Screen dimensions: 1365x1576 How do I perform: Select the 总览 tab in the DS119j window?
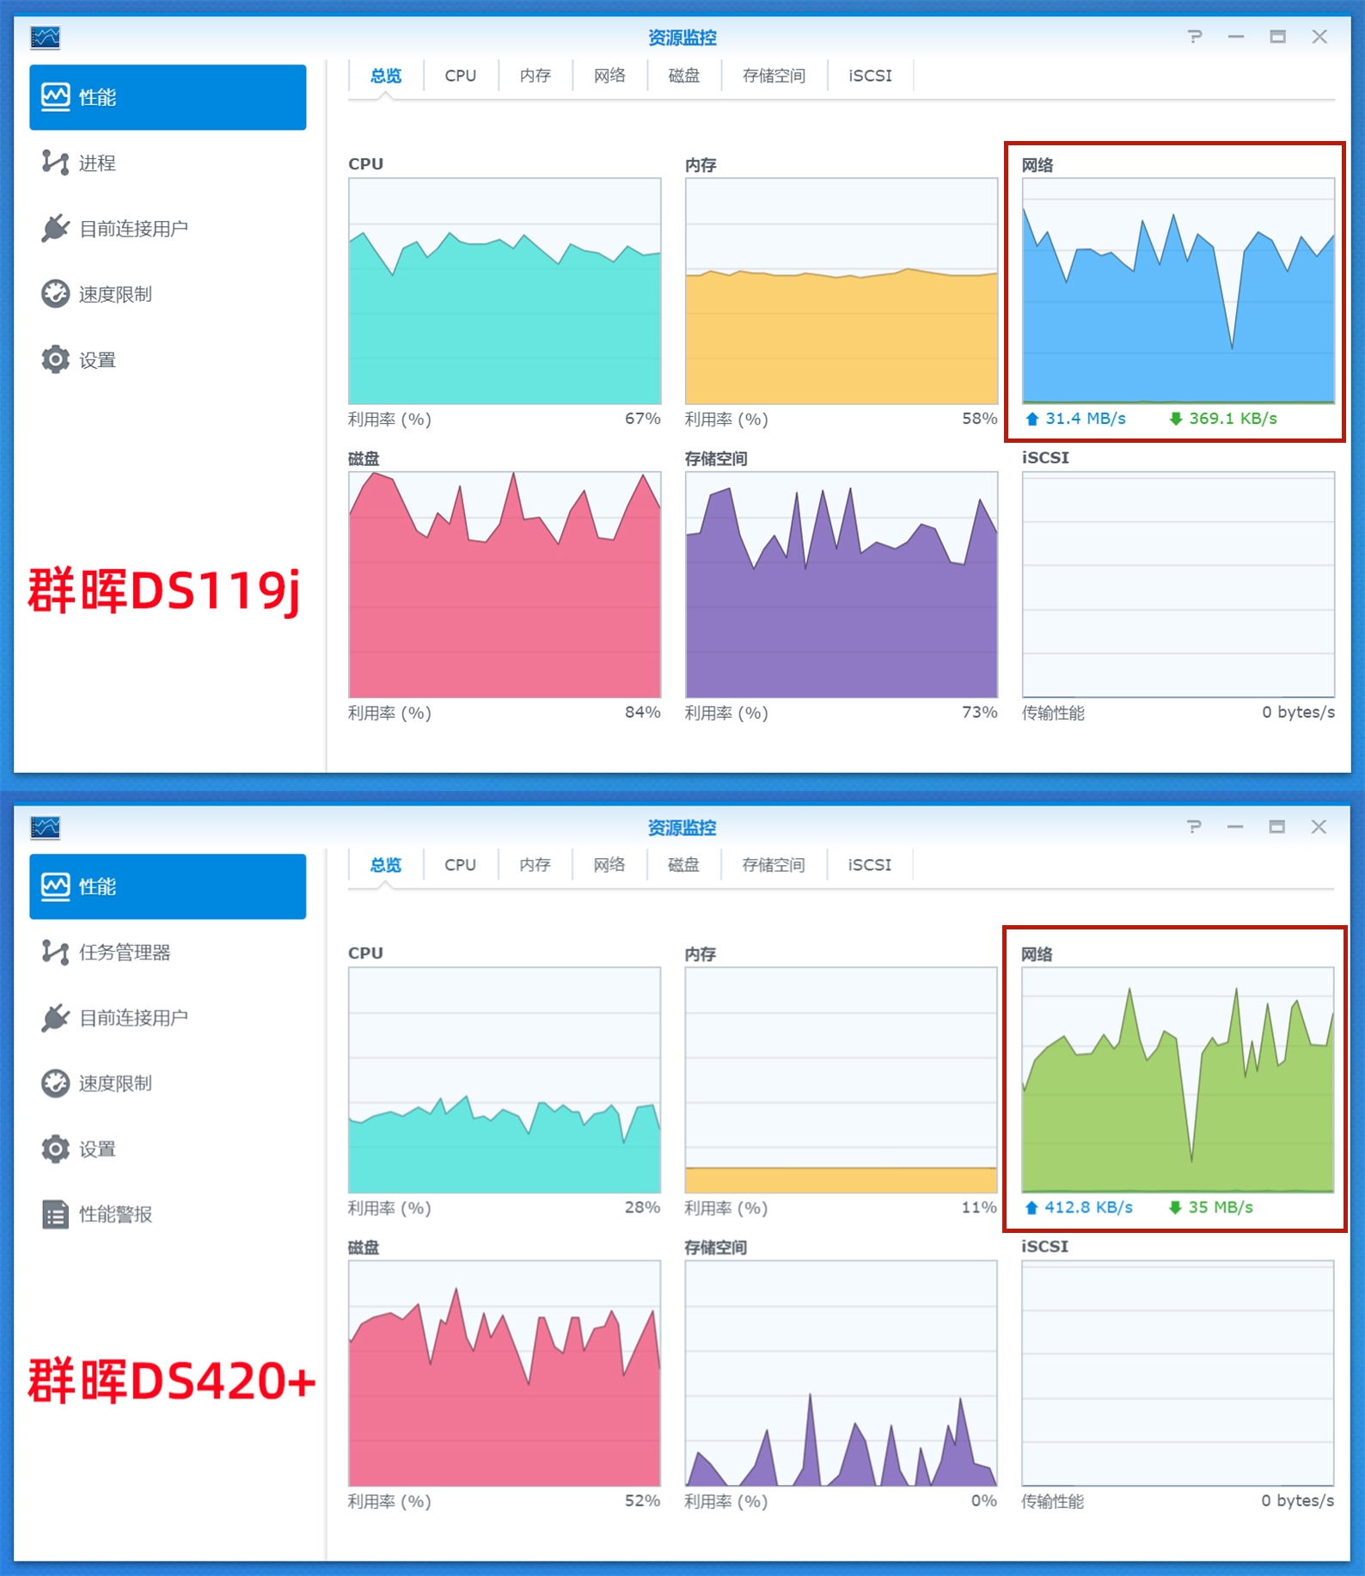(x=386, y=76)
